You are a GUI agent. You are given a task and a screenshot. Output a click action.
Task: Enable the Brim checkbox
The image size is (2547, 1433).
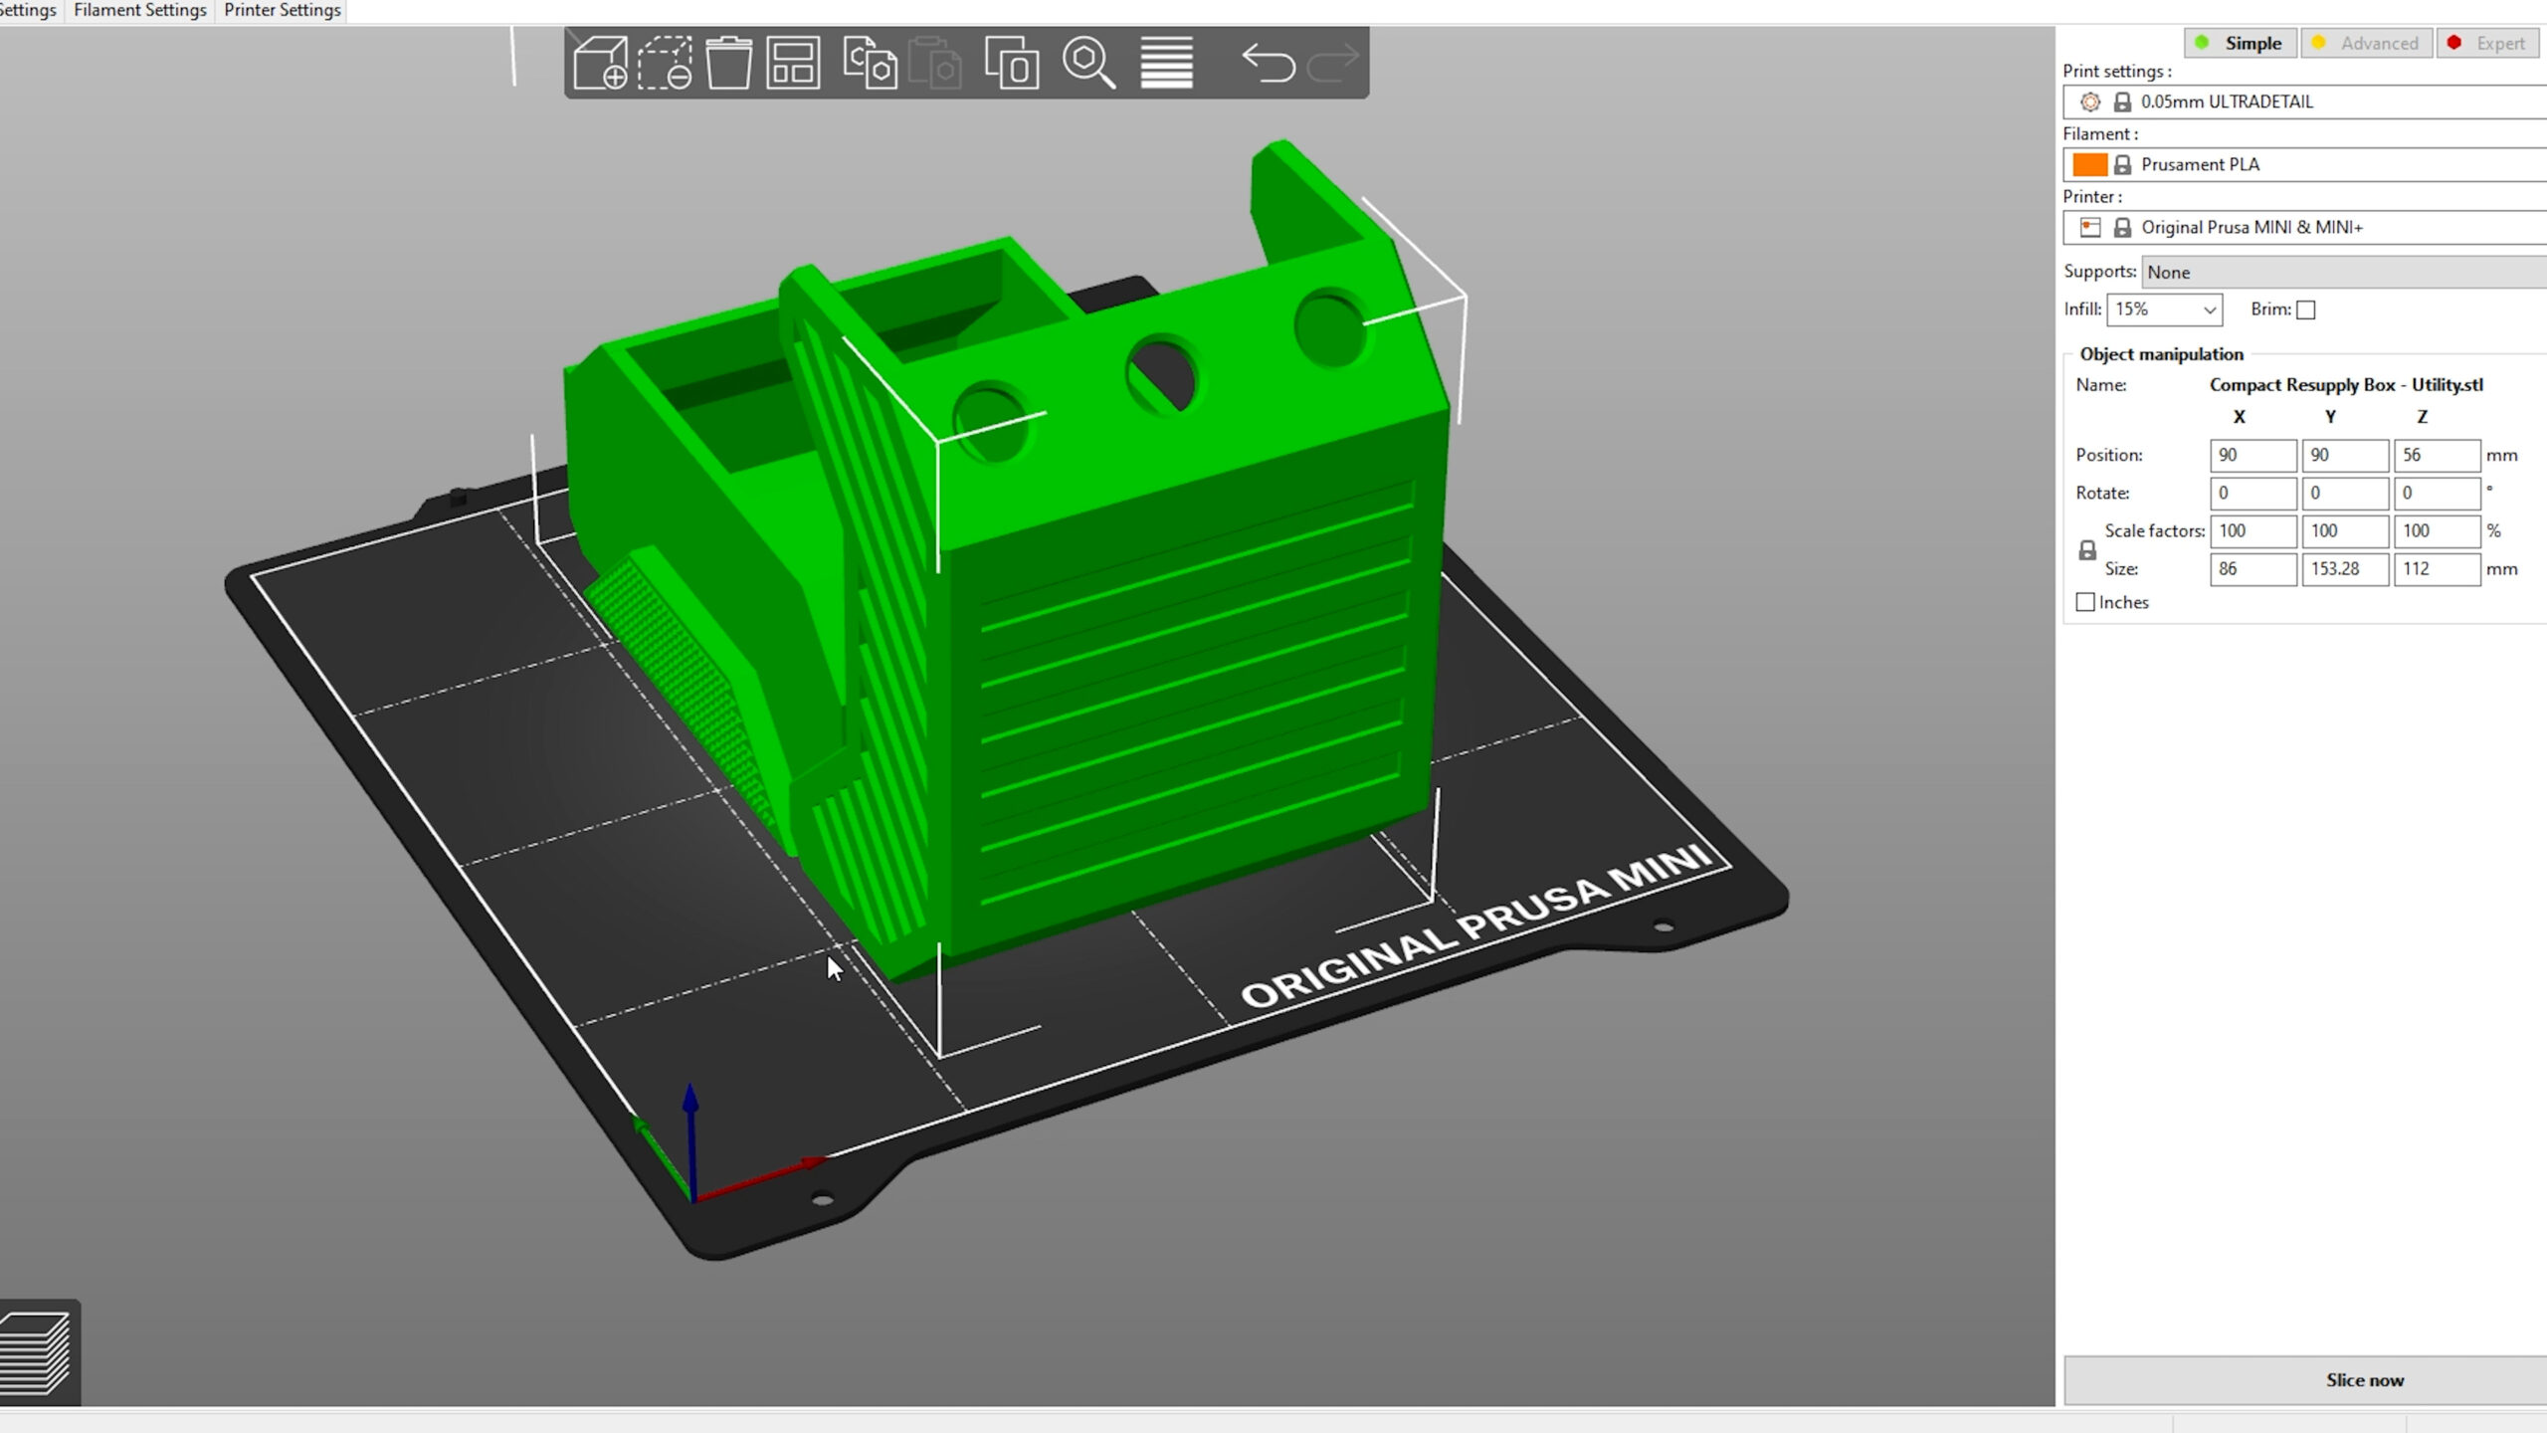coord(2307,309)
